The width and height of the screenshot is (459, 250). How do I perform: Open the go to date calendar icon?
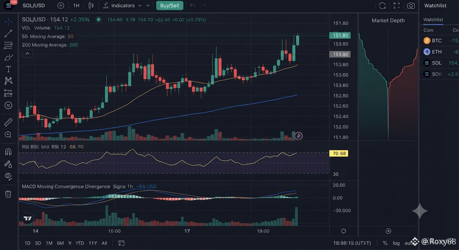click(x=121, y=243)
